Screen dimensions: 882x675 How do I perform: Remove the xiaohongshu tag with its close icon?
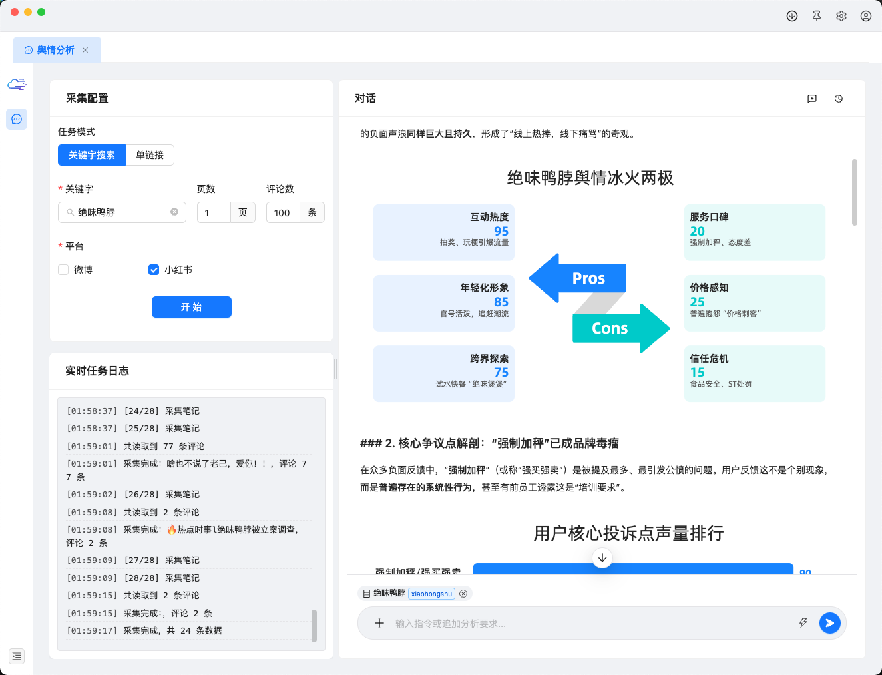pyautogui.click(x=463, y=593)
